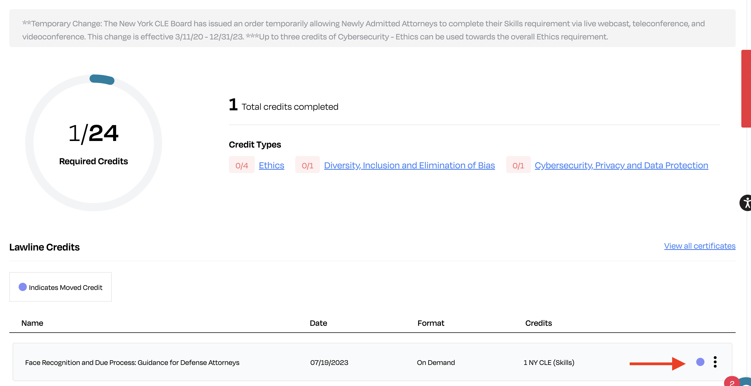Viewport: 751px width, 386px height.
Task: Click the Temporary Change notice banner
Action: point(372,28)
